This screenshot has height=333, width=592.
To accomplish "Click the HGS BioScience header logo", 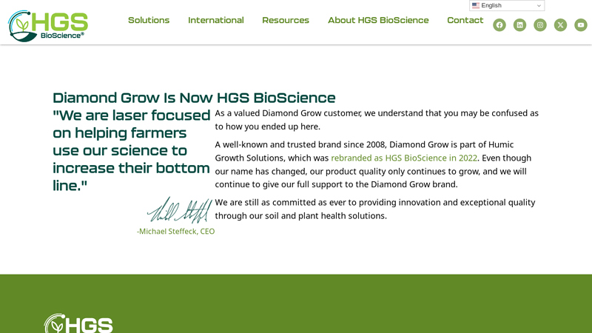I will point(47,26).
